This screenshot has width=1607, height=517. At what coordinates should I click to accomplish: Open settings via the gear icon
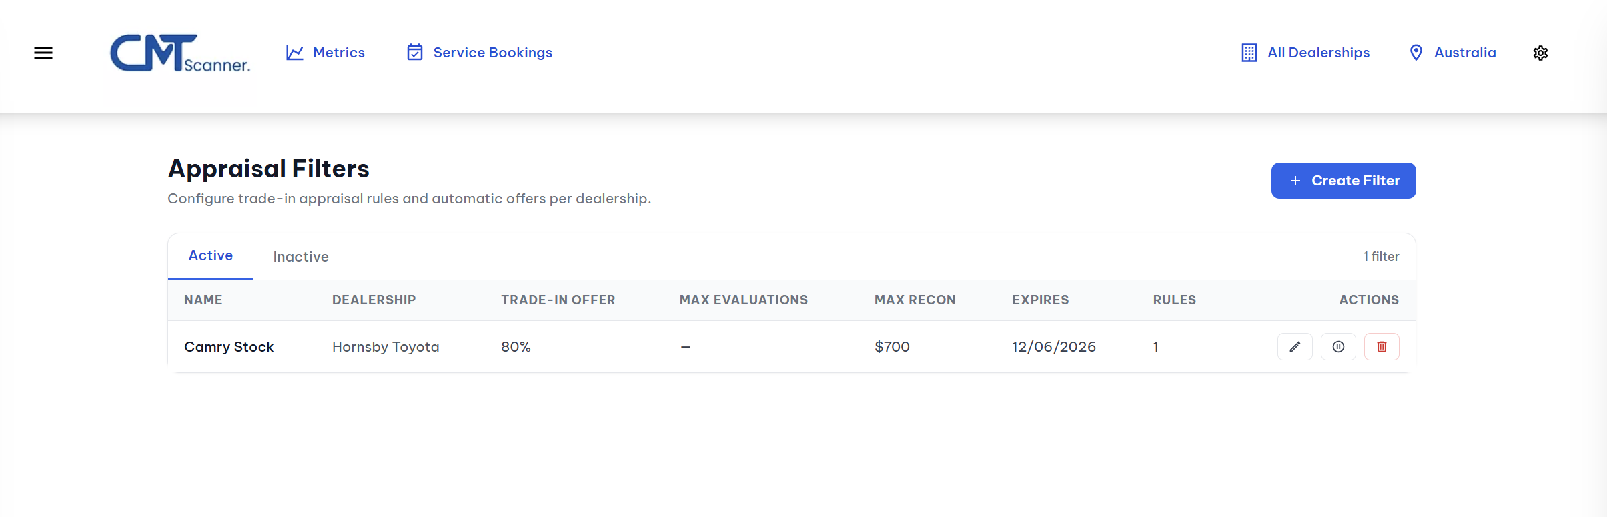(x=1540, y=53)
